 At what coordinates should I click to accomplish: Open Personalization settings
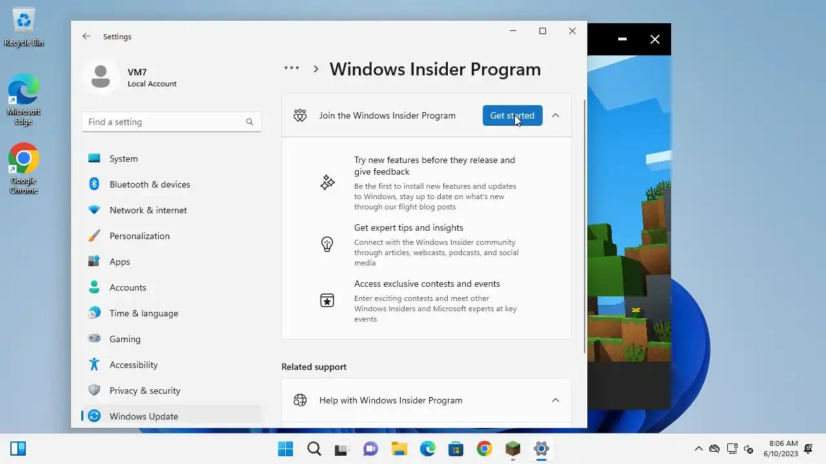[172, 236]
